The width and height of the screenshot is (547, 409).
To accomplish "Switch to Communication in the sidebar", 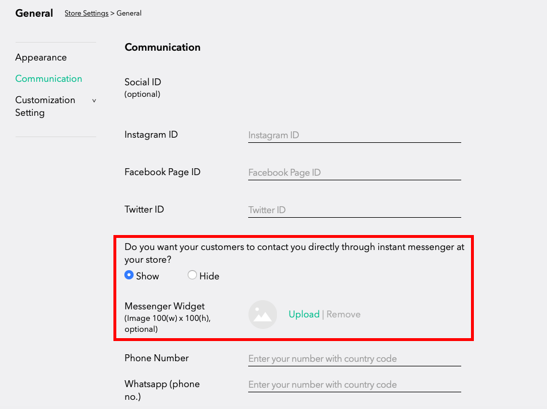I will (48, 79).
